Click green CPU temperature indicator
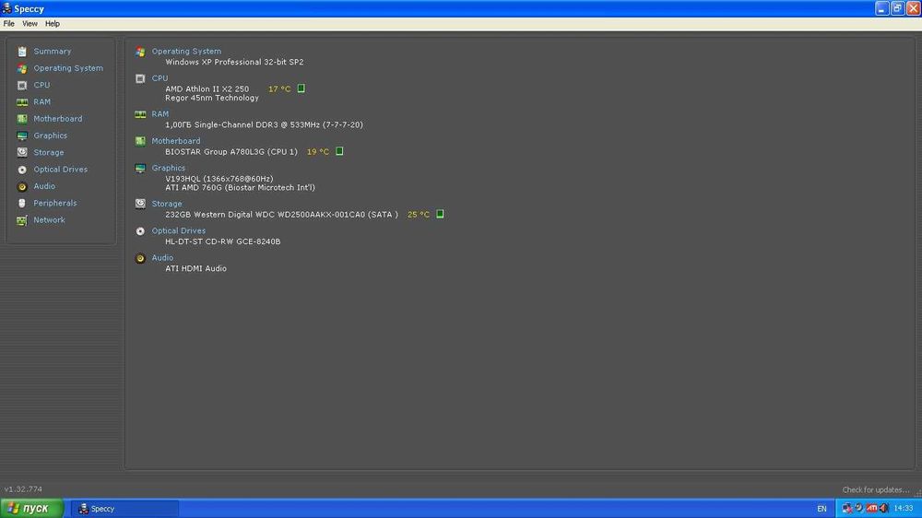Screen dimensions: 922x518 click(x=301, y=88)
